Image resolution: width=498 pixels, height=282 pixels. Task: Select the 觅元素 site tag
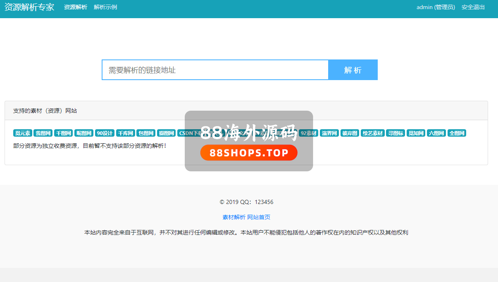click(x=22, y=133)
